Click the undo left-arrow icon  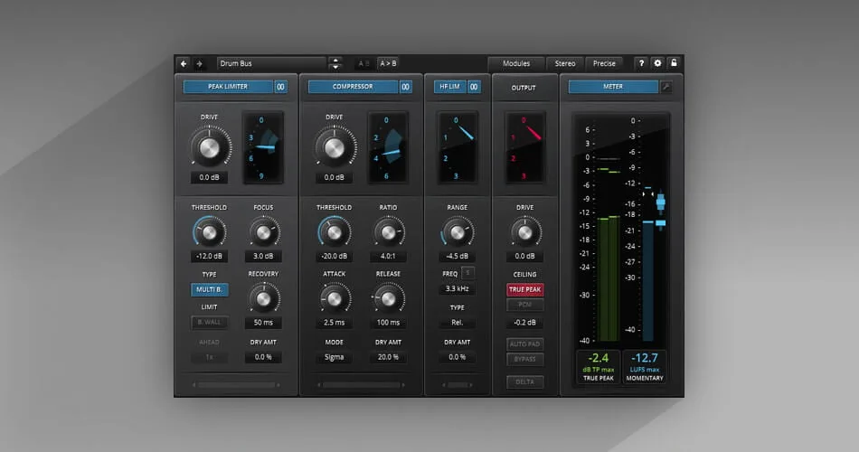(x=184, y=63)
